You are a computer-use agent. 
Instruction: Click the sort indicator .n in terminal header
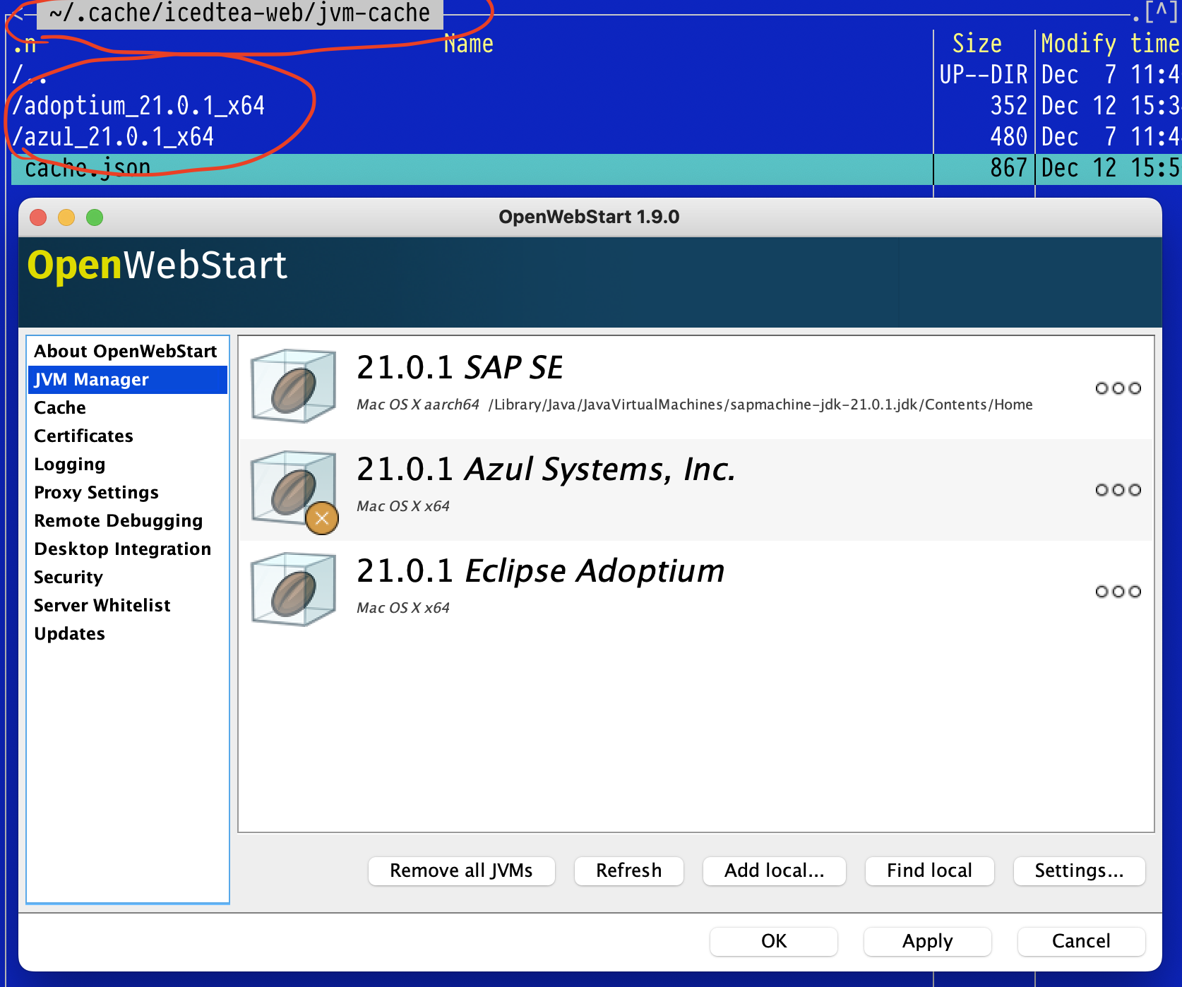25,44
